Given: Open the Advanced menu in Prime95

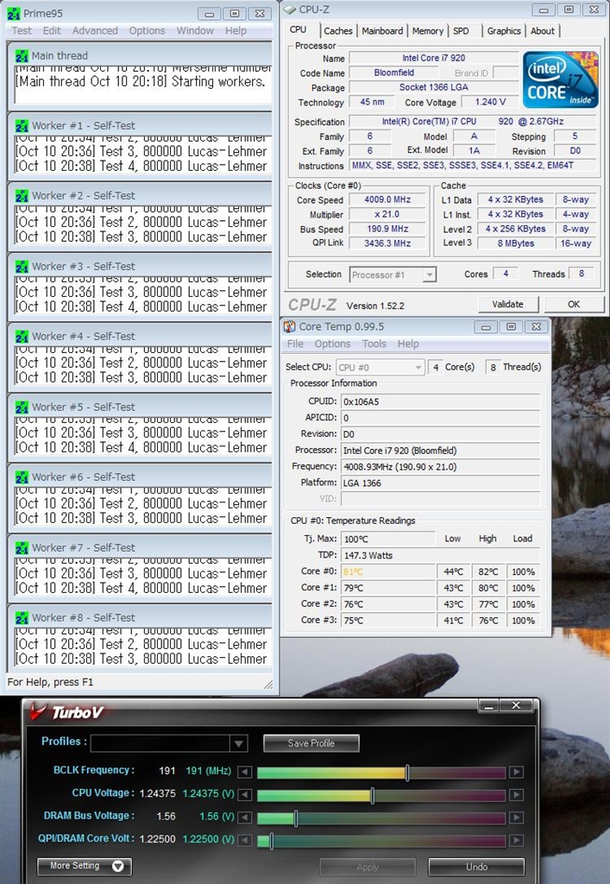Looking at the screenshot, I should (x=95, y=30).
